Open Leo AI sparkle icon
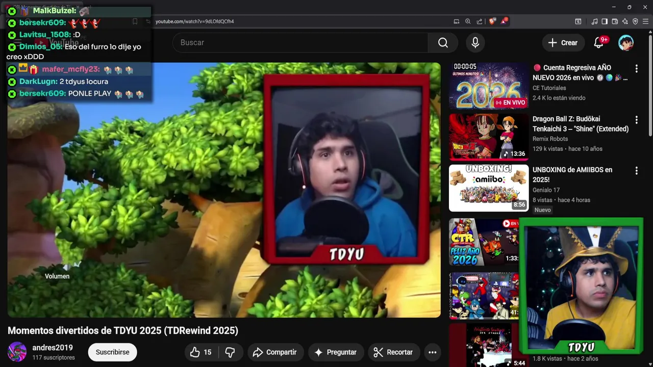This screenshot has width=653, height=367. [625, 21]
